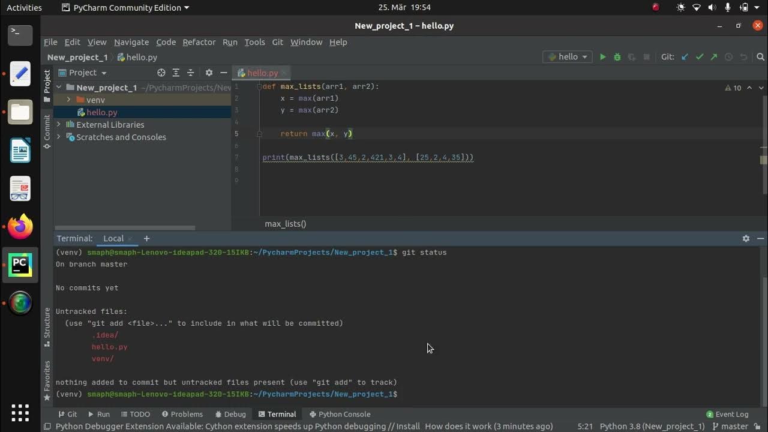Open the Debug tool window
The image size is (768, 432).
point(230,414)
